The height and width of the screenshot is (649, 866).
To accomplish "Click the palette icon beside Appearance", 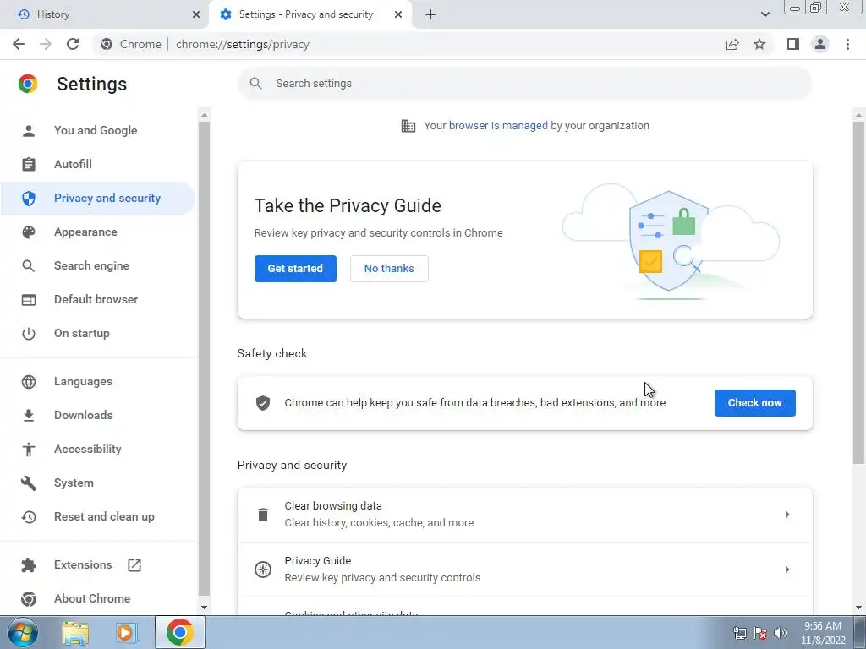I will point(29,232).
